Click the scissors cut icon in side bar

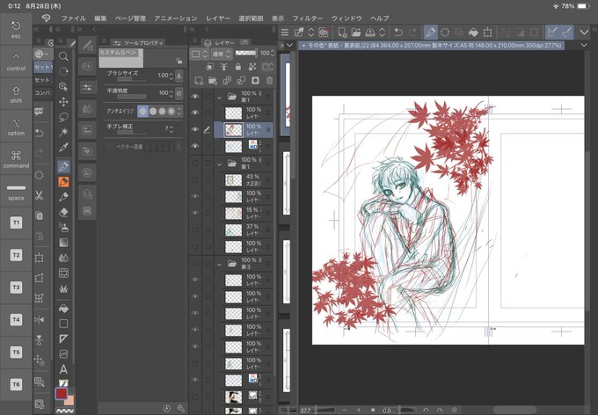coord(39,196)
